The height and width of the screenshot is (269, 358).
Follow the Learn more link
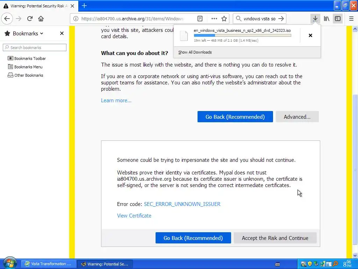pos(116,101)
